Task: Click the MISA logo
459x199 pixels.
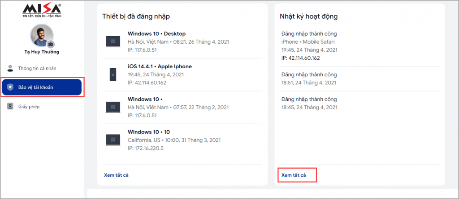Action: pos(42,11)
